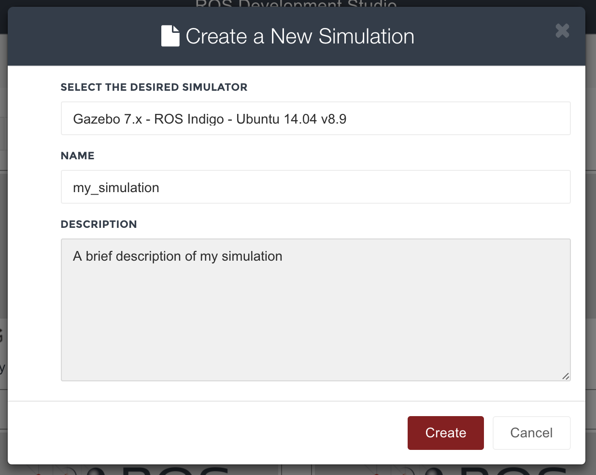The height and width of the screenshot is (475, 596).
Task: Click the dimmed backdrop left of the dialog
Action: click(3, 241)
